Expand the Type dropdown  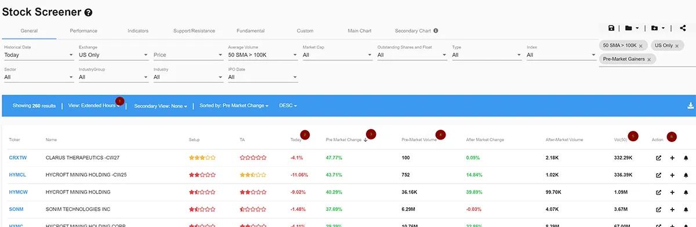pos(487,55)
